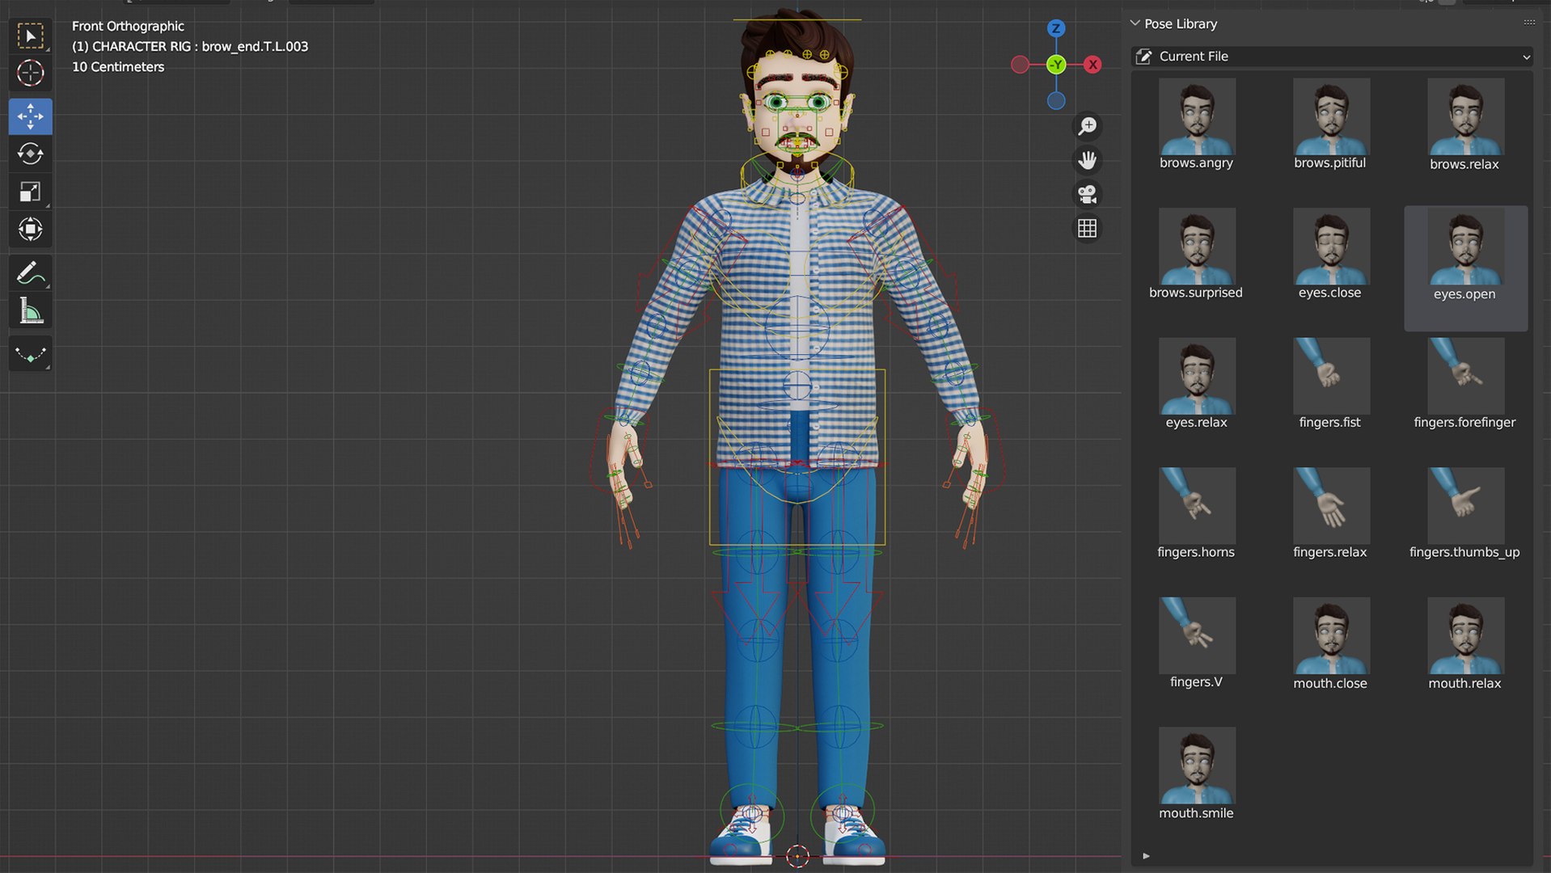The image size is (1551, 873).
Task: Choose the fingers.horns pose
Action: coord(1197,514)
